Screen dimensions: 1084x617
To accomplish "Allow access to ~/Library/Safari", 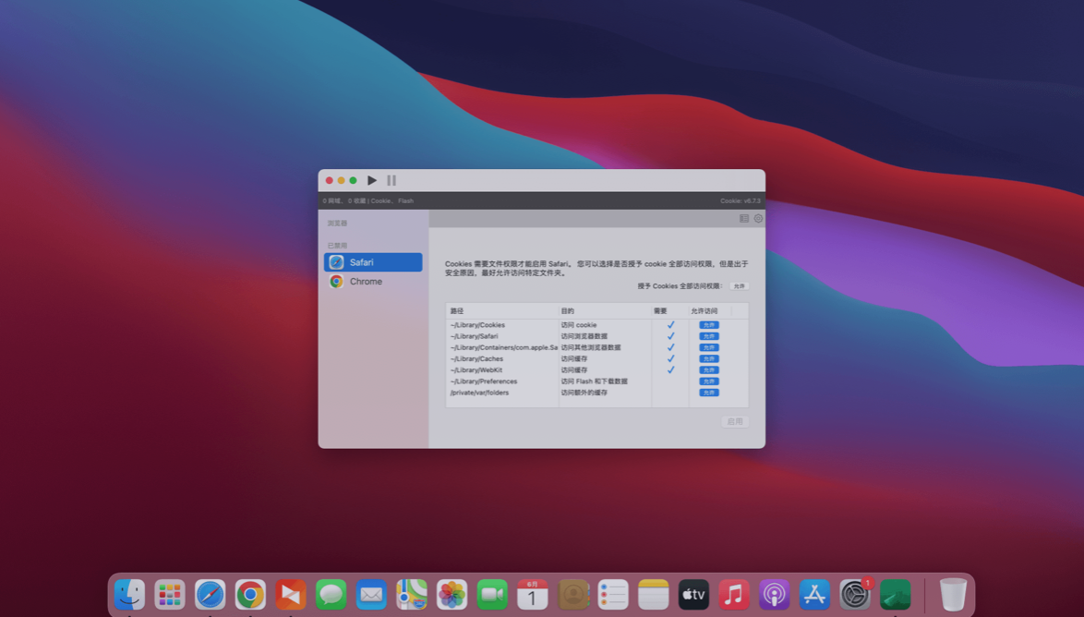I will 709,335.
